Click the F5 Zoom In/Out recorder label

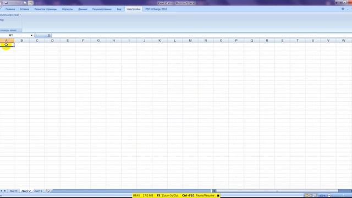pos(167,196)
